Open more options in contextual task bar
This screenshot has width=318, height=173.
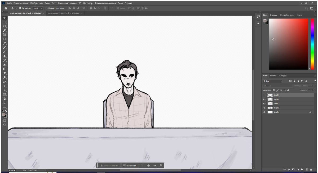click(x=155, y=165)
